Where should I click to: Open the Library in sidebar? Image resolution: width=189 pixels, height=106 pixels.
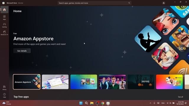click(4, 88)
